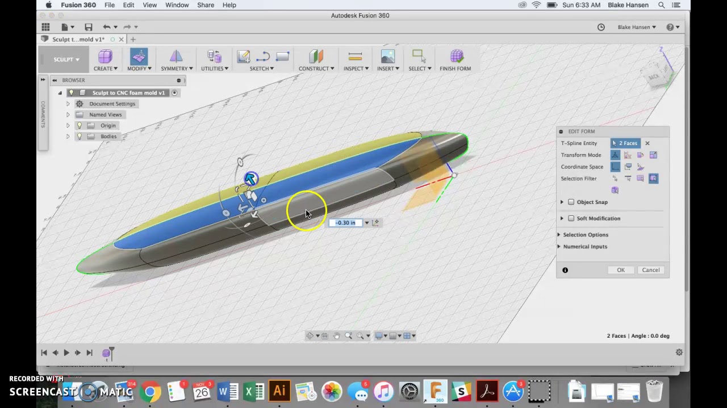
Task: Open Blake Hansen account menu
Action: point(637,27)
